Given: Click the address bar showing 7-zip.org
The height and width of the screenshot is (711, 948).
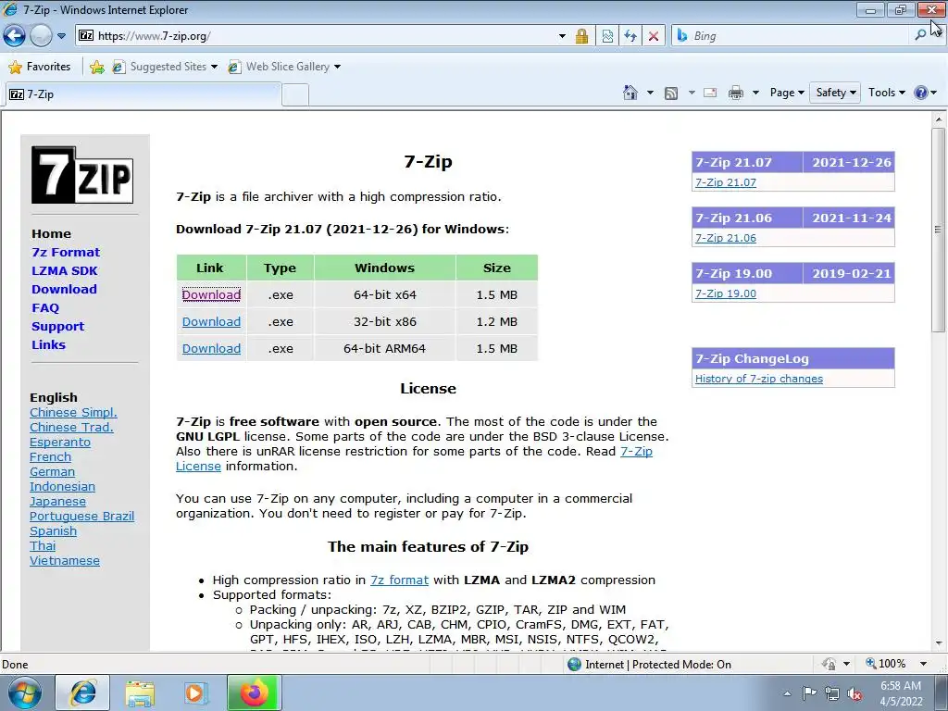Looking at the screenshot, I should pos(315,36).
